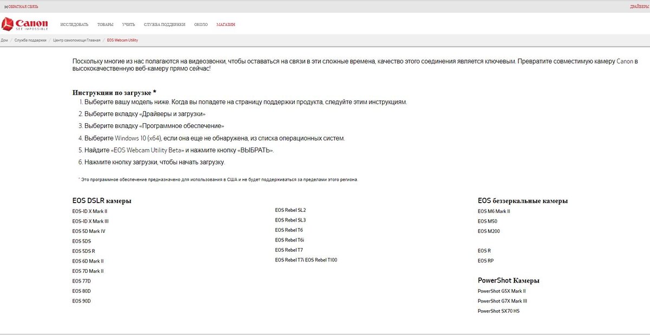Open the УЧИТЬ menu

pos(128,25)
